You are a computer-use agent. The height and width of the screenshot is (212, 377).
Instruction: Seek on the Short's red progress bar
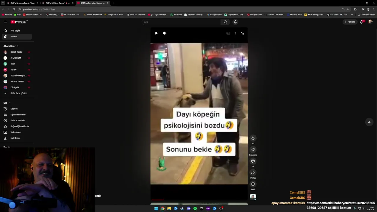click(x=199, y=200)
